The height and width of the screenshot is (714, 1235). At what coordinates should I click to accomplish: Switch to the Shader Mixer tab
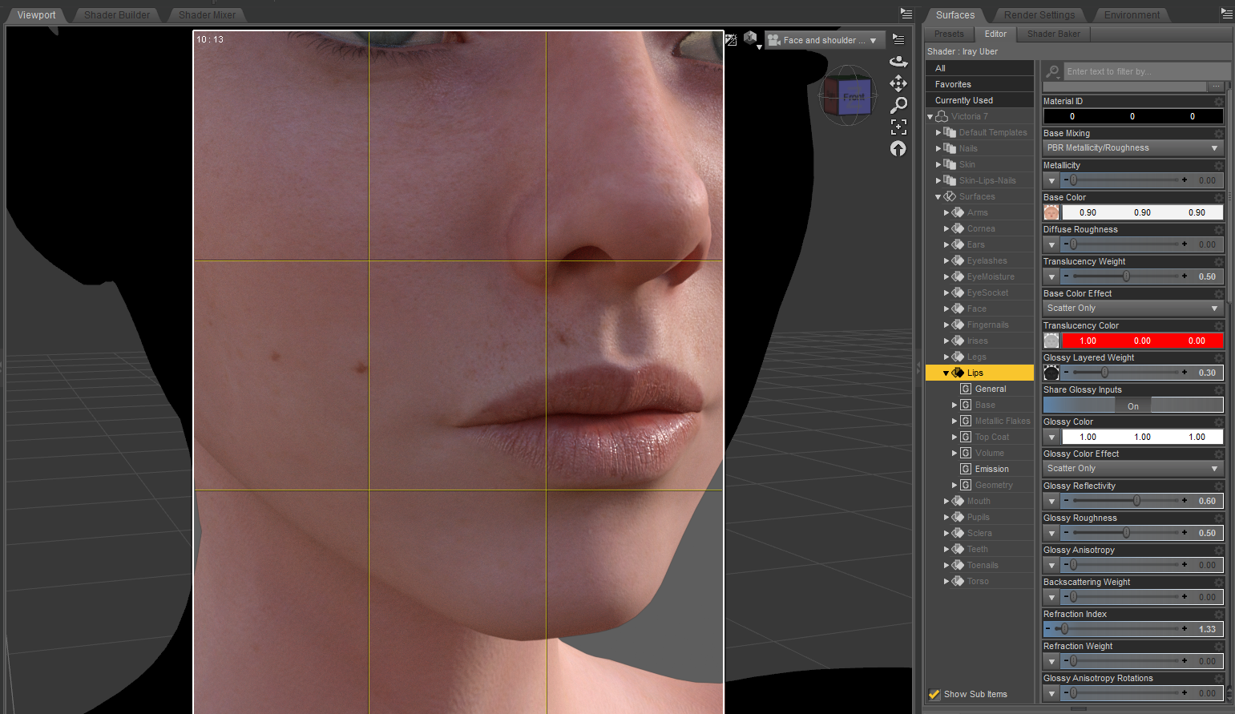[207, 14]
